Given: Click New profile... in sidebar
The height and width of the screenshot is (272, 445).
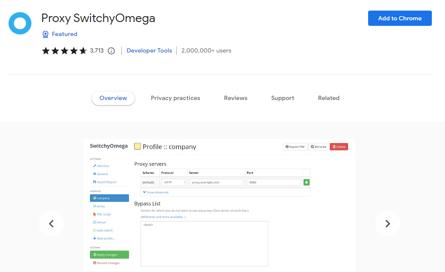Looking at the screenshot, I should [x=104, y=239].
